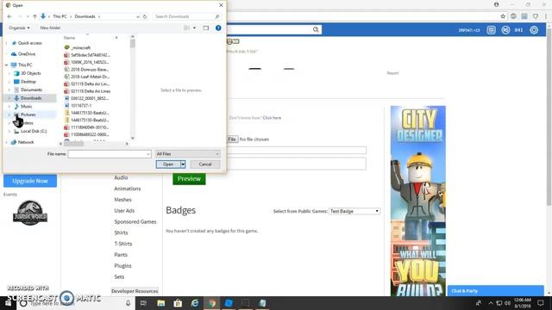Open address bar path history dropdown
Image resolution: width=552 pixels, height=310 pixels.
point(138,16)
